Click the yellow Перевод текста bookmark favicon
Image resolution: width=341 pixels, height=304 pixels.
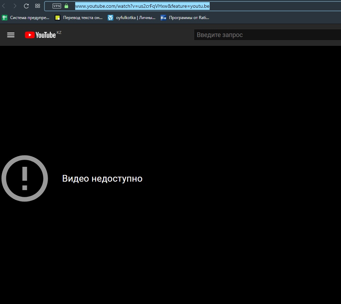(x=58, y=17)
